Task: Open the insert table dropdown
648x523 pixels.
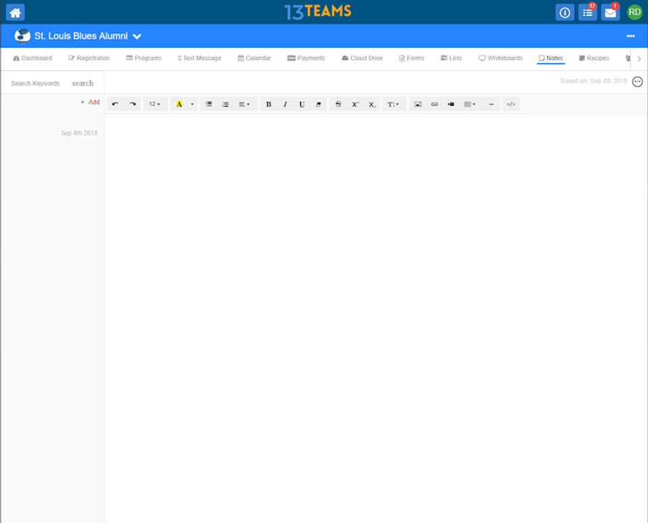Action: [470, 104]
